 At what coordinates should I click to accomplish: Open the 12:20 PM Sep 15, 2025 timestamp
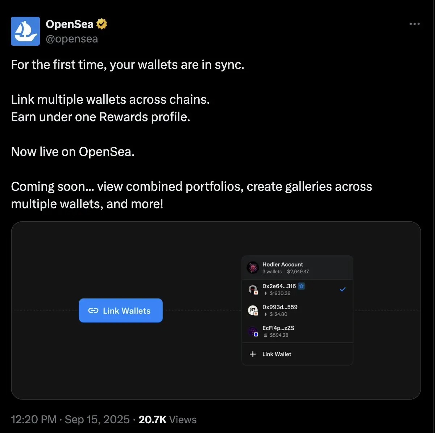[70, 420]
